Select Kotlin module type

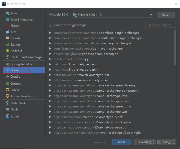click(24, 116)
